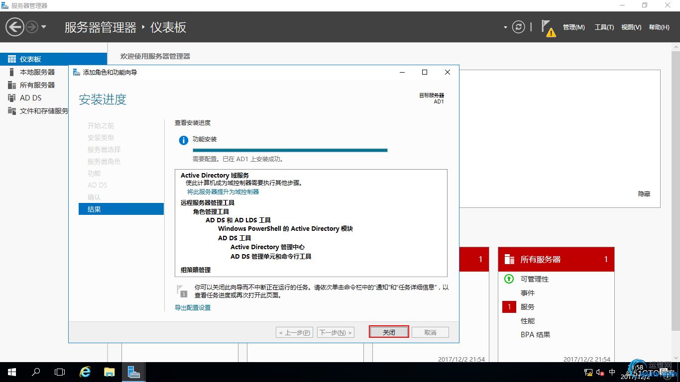Viewport: 680px width, 382px height.
Task: Click the 文件和存储服务 sidebar icon
Action: click(x=12, y=111)
